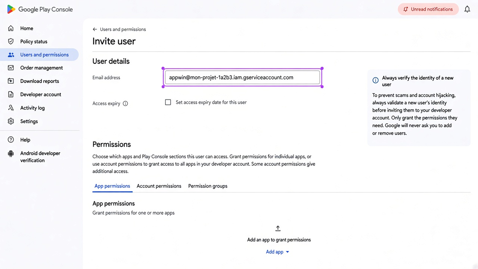The width and height of the screenshot is (478, 269).
Task: Click the Order management icon
Action: (11, 68)
